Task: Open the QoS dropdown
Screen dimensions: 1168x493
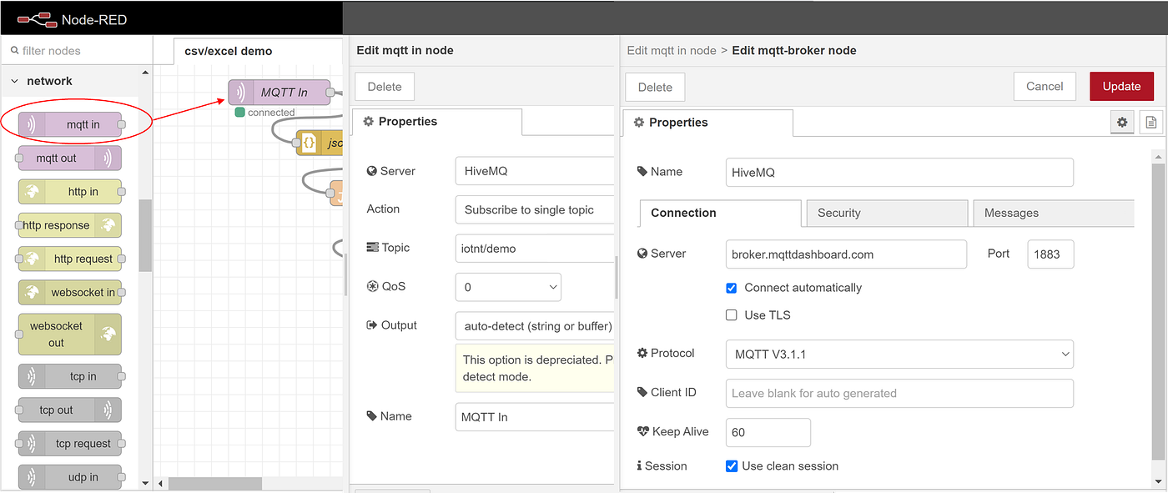Action: [x=508, y=287]
